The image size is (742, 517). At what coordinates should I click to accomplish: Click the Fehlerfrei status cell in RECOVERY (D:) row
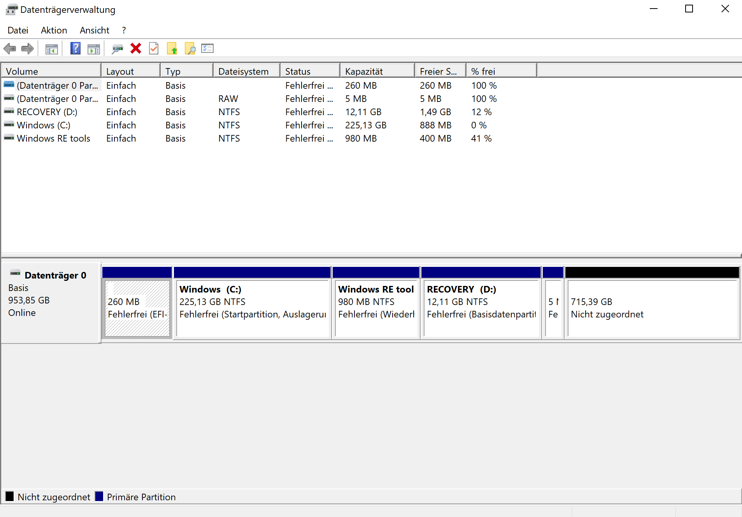309,112
